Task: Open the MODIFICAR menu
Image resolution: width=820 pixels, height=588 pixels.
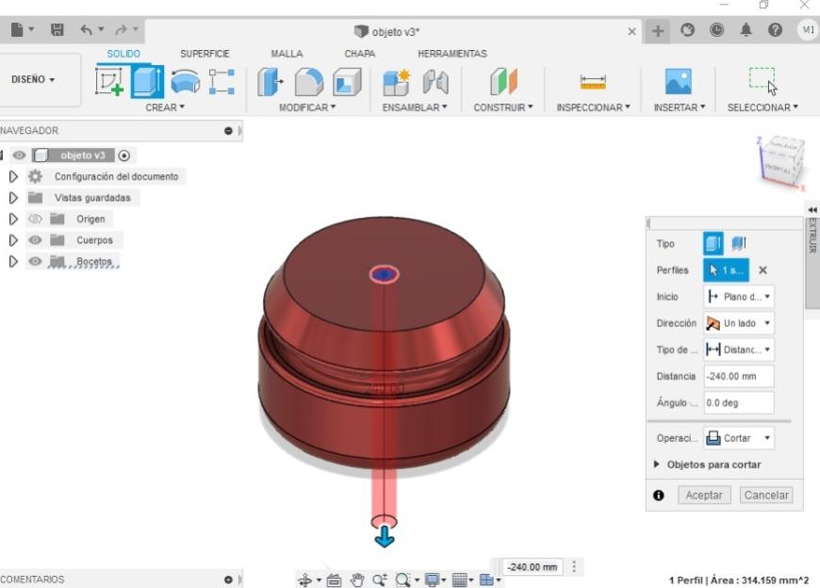Action: [x=307, y=107]
